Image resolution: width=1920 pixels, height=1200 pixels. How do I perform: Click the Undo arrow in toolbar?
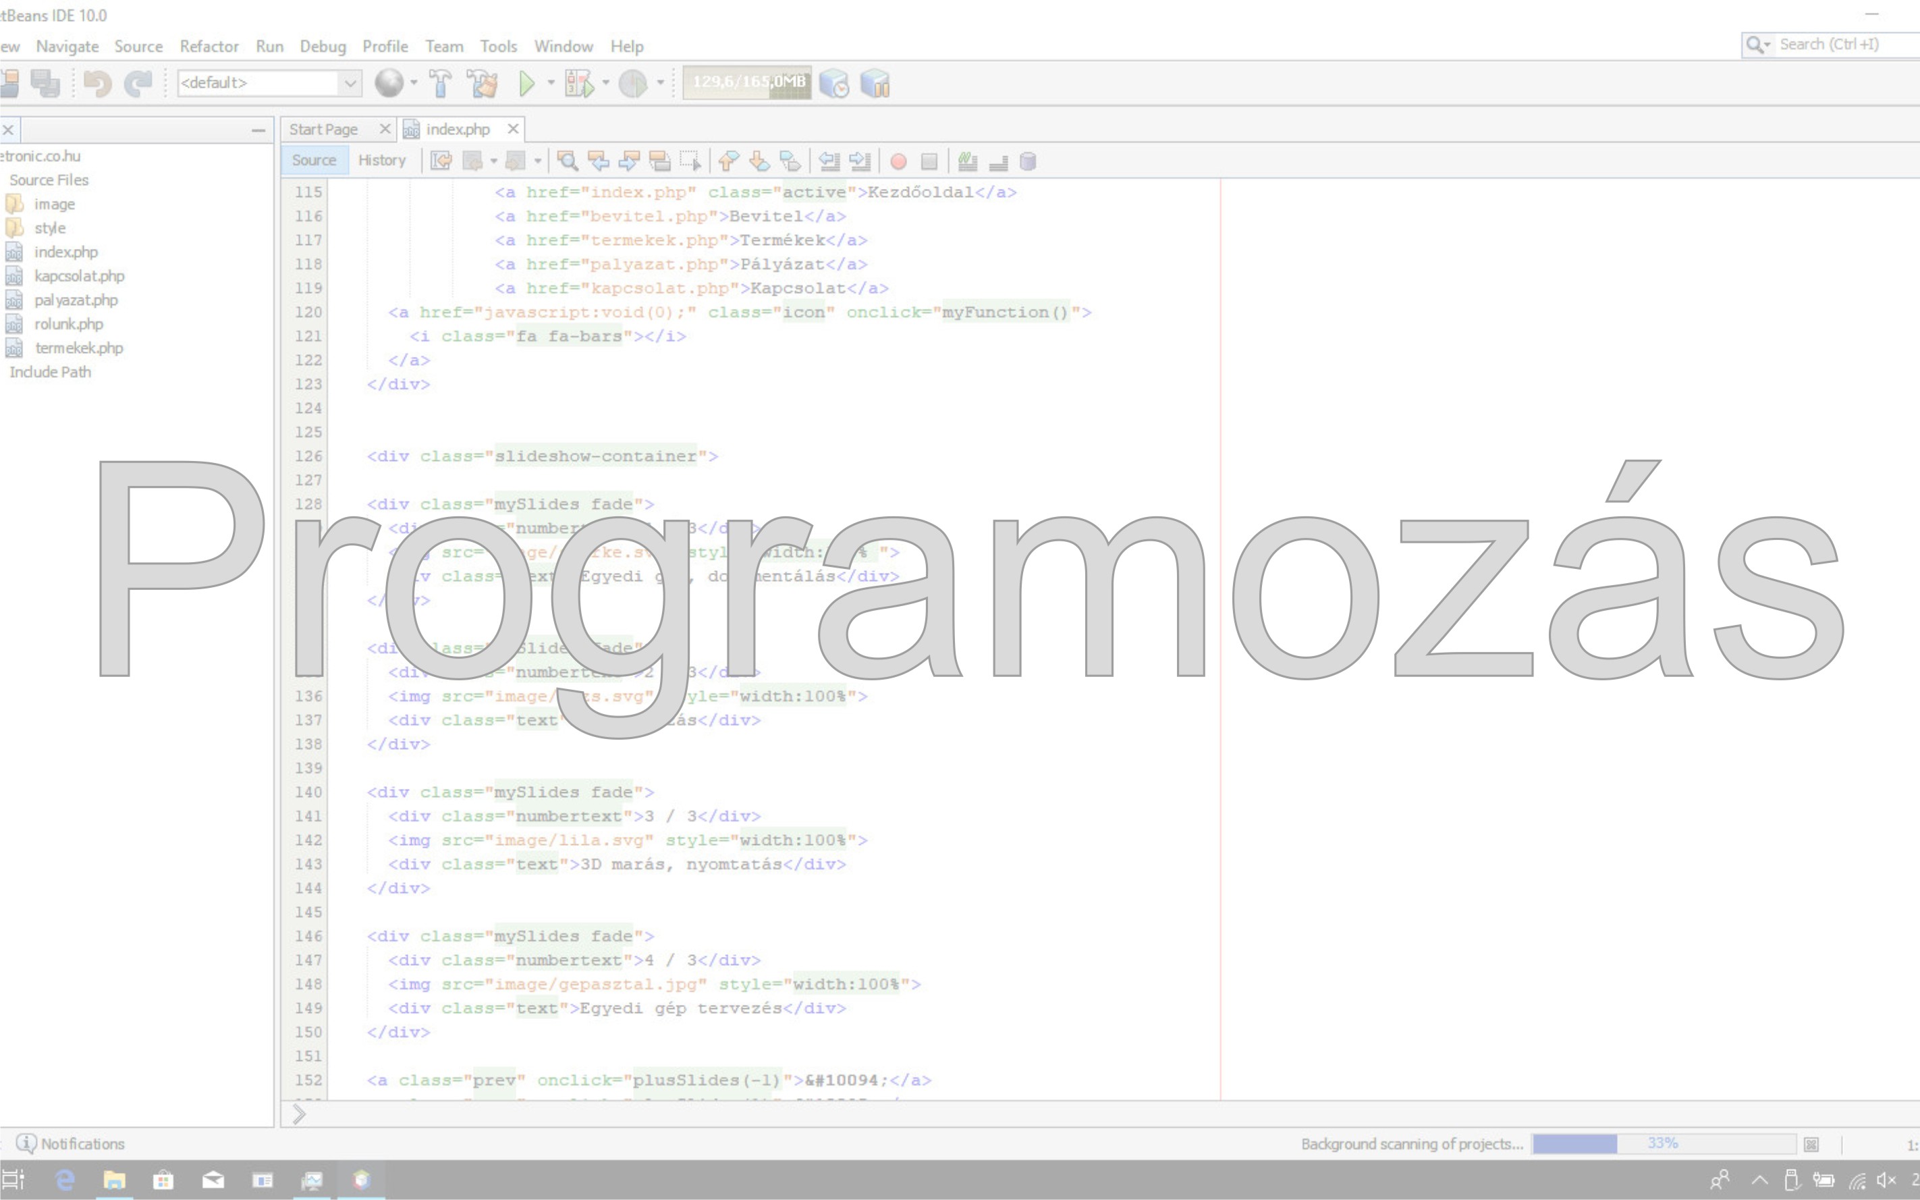[x=98, y=82]
